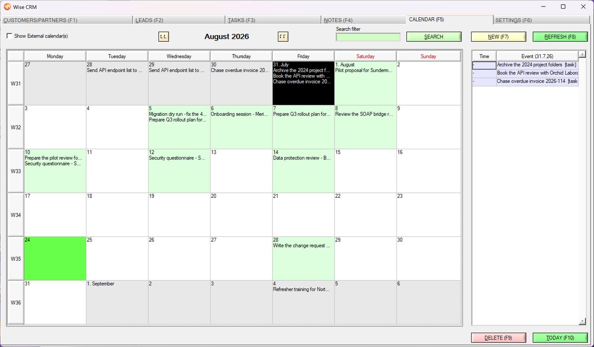Select the W35 week row header
This screenshot has width=594, height=347.
tap(16, 259)
